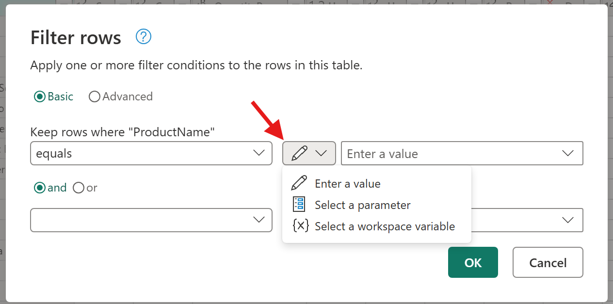Expand the chevron next to the pencil icon
Screen dimensions: 613x304
pos(320,153)
